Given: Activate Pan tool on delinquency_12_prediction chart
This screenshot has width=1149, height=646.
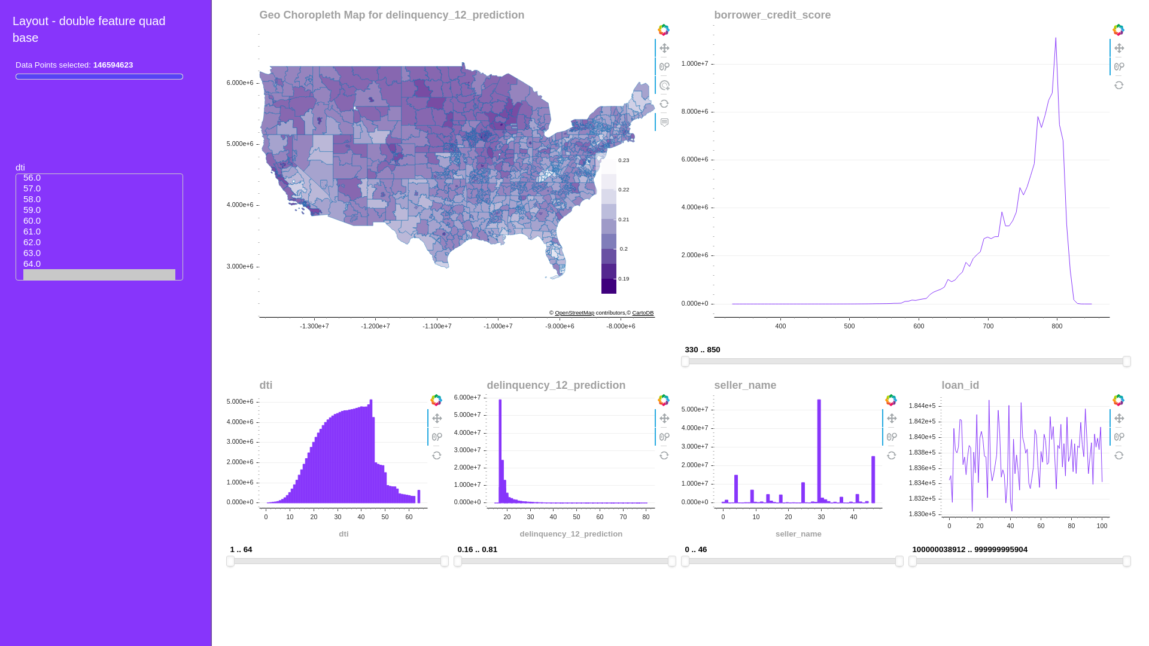Looking at the screenshot, I should pos(664,419).
